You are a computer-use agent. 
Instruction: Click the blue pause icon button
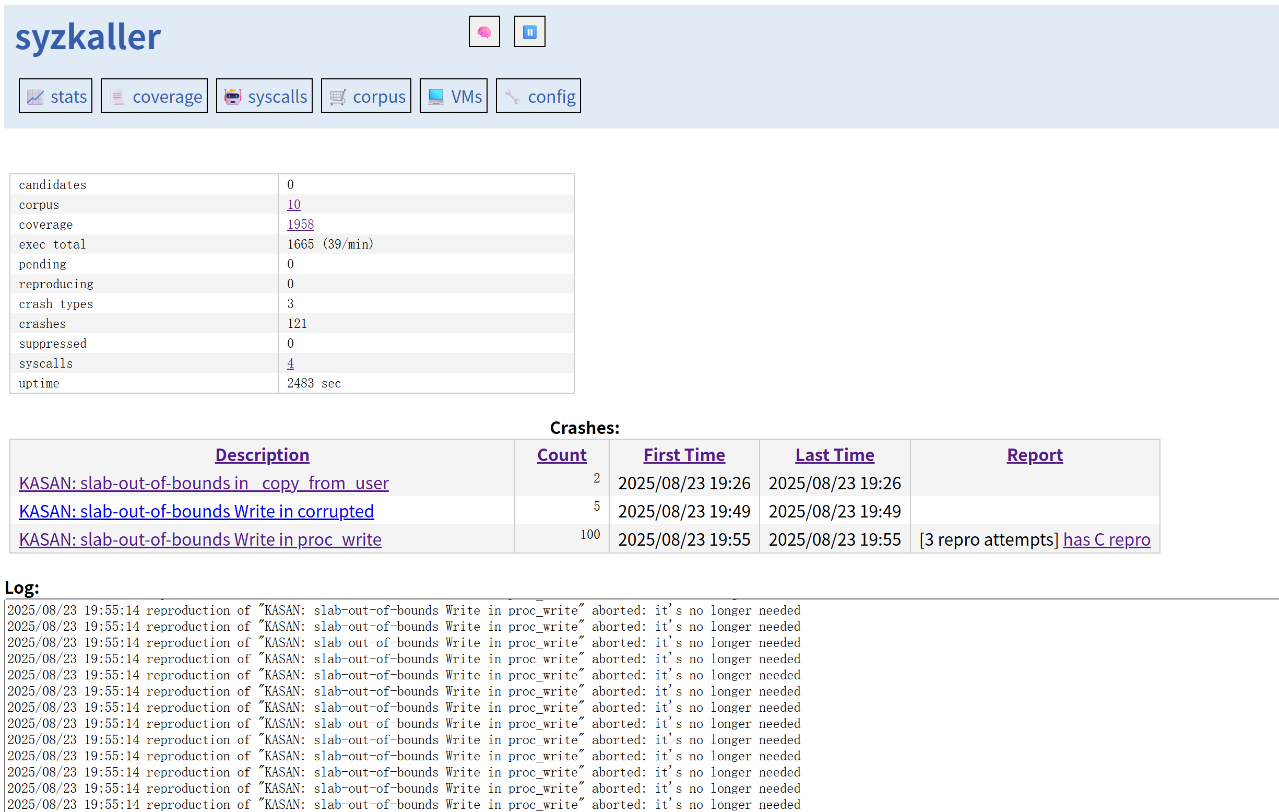coord(529,32)
